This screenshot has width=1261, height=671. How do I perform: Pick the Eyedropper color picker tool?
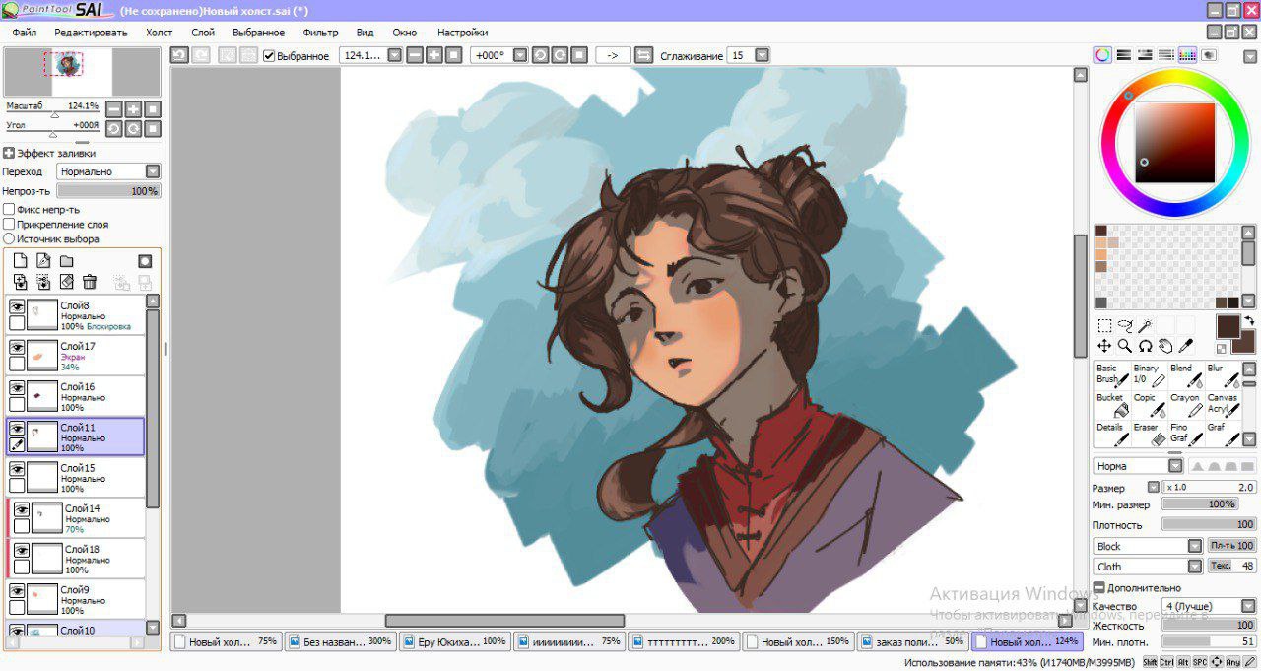[1186, 346]
